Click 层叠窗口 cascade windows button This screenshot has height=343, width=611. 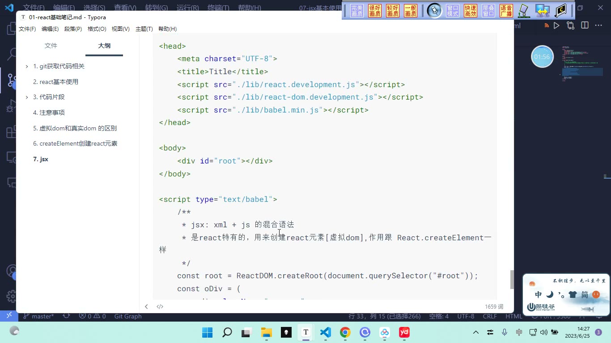coord(488,11)
